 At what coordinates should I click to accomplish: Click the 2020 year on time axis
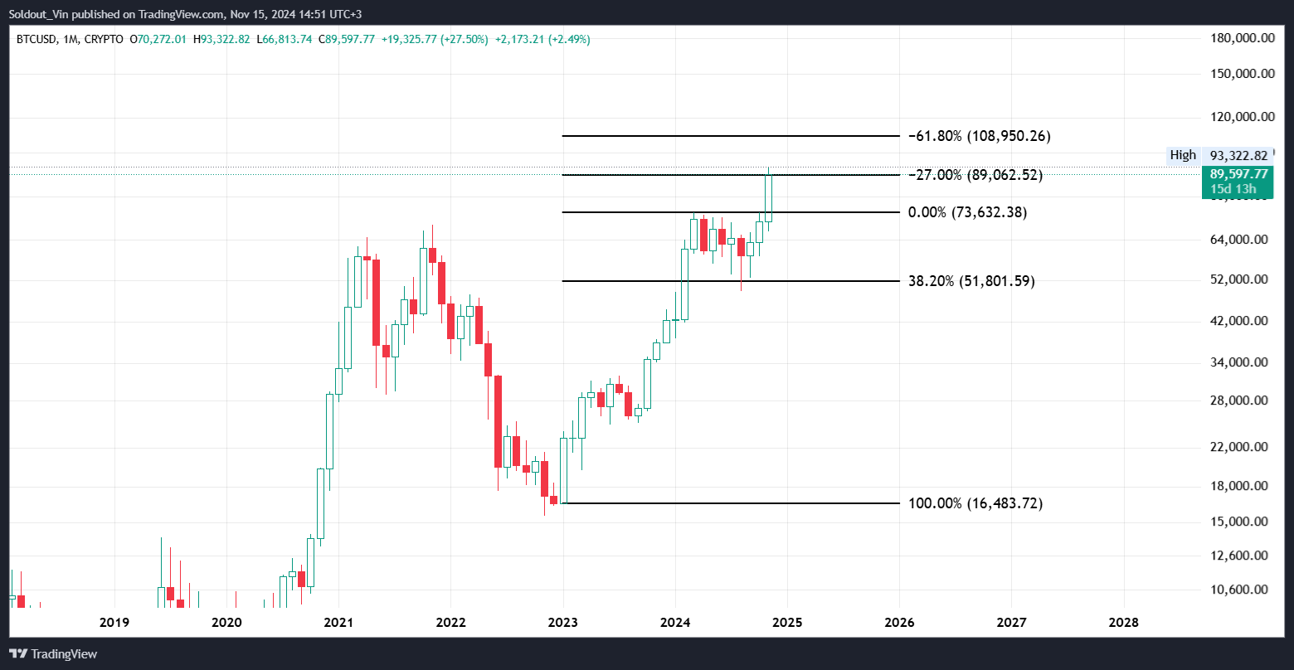226,622
